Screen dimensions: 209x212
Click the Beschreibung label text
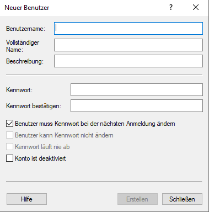pyautogui.click(x=25, y=61)
